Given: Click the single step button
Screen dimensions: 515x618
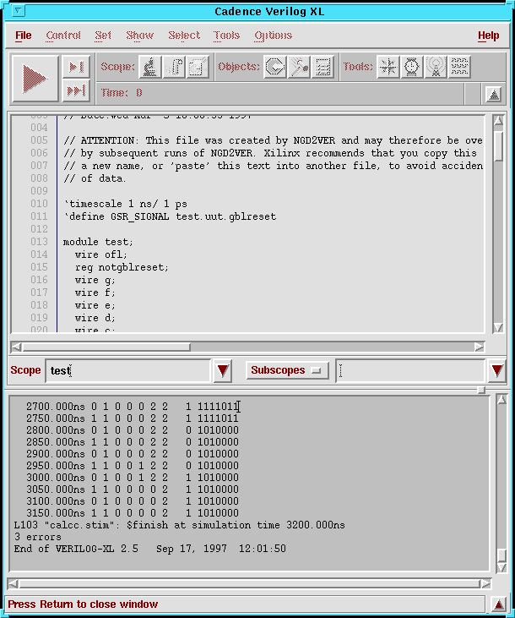Looking at the screenshot, I should (76, 67).
